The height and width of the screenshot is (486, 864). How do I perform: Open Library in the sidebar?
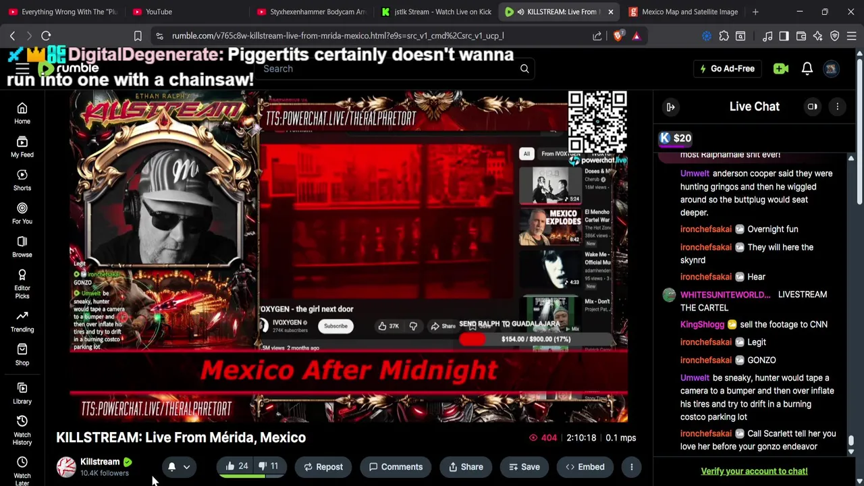pos(22,393)
